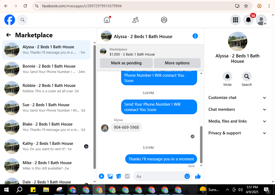Show hidden system tray icons chevron
The width and height of the screenshot is (275, 195).
(227, 190)
